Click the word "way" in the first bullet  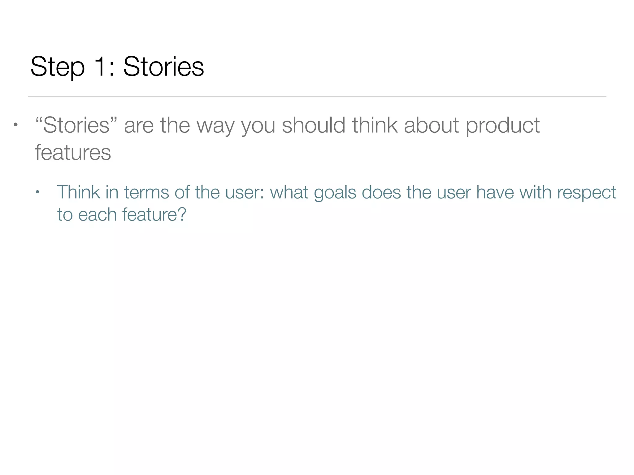click(x=215, y=126)
